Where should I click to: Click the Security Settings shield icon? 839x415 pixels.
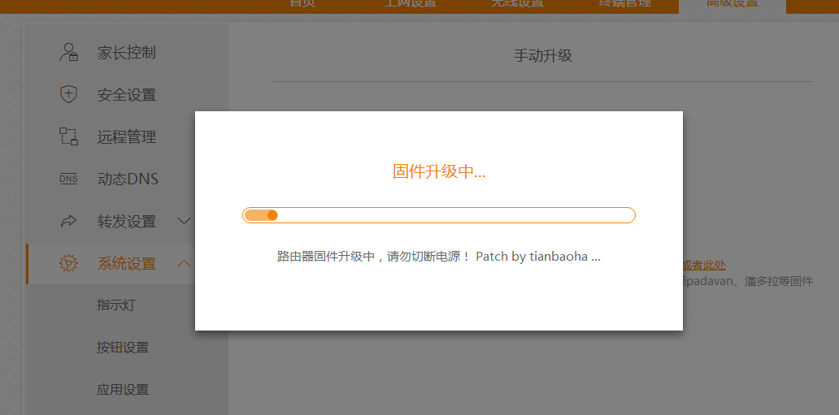(x=68, y=94)
